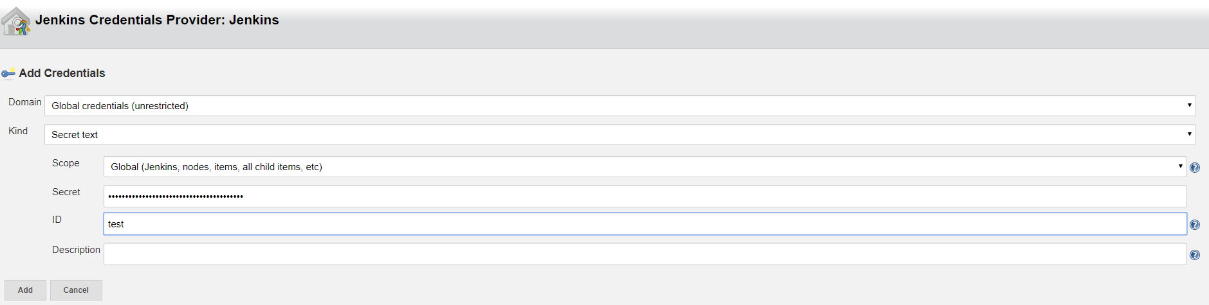Click into the empty Description field
The width and height of the screenshot is (1209, 305).
(x=645, y=254)
